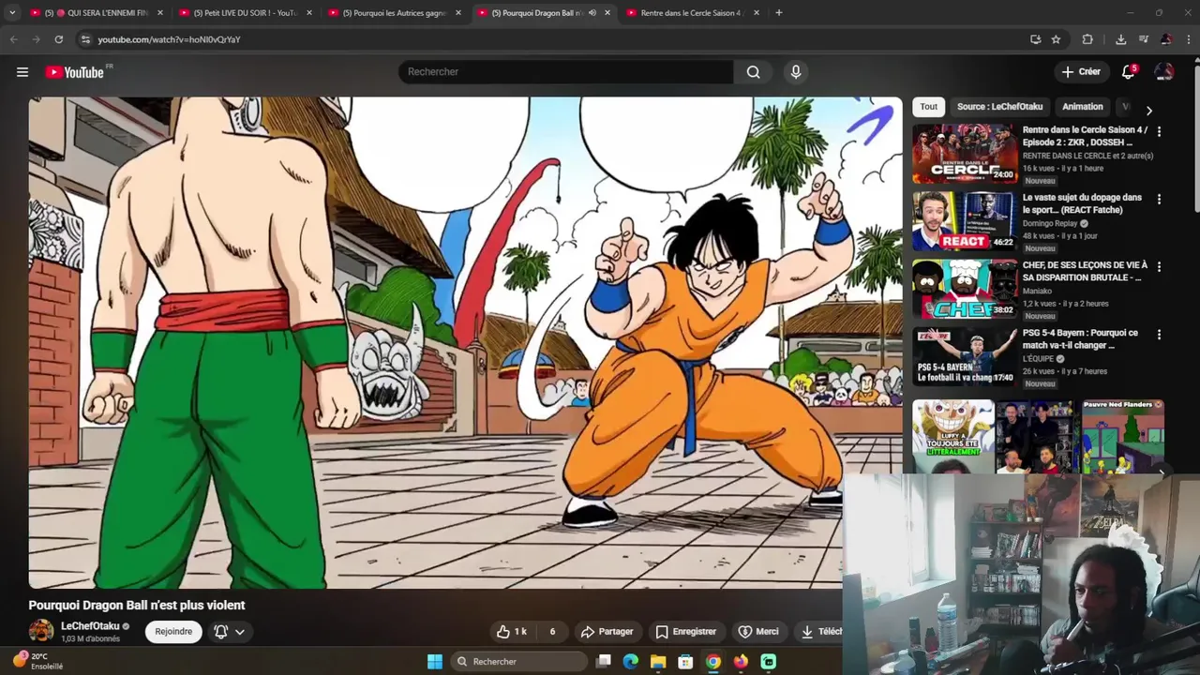Open the Windows Start menu

click(435, 662)
